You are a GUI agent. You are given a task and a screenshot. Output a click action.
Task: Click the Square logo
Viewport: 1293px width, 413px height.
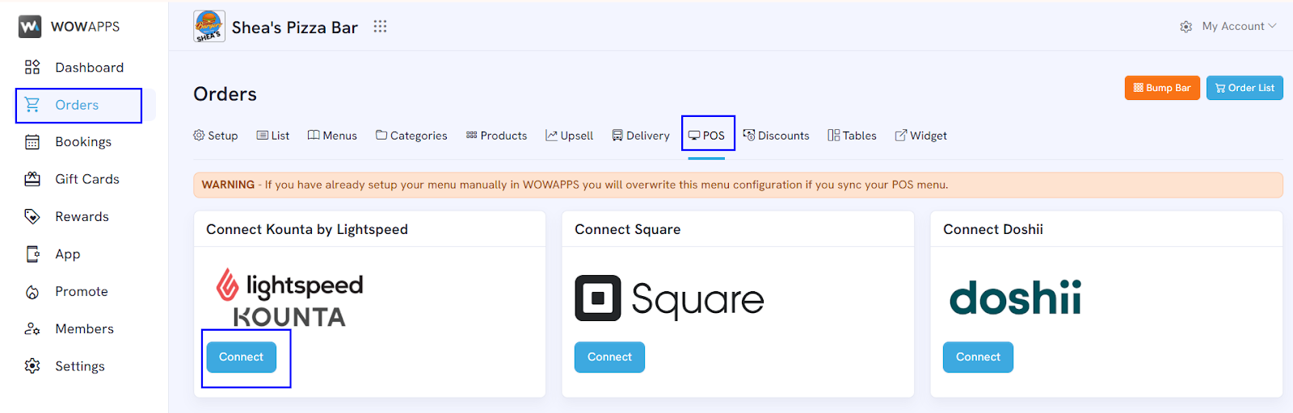pos(669,298)
